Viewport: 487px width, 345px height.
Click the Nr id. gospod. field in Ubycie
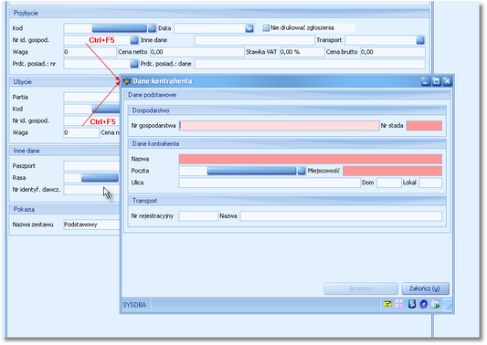coord(91,120)
